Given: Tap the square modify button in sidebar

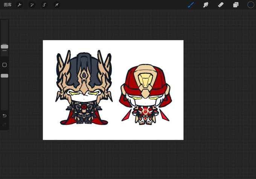Looking at the screenshot, I should click(5, 65).
